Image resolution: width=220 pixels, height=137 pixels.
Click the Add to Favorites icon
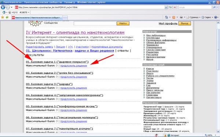[x=7, y=17]
